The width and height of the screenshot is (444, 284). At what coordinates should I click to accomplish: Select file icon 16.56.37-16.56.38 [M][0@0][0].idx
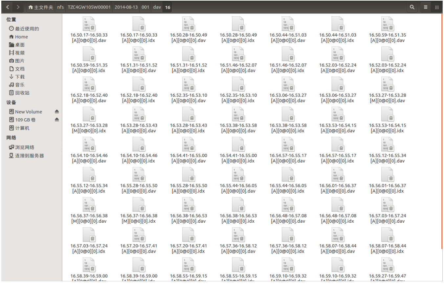[x=139, y=205]
